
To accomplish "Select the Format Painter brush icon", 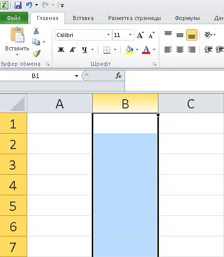I will tap(36, 53).
